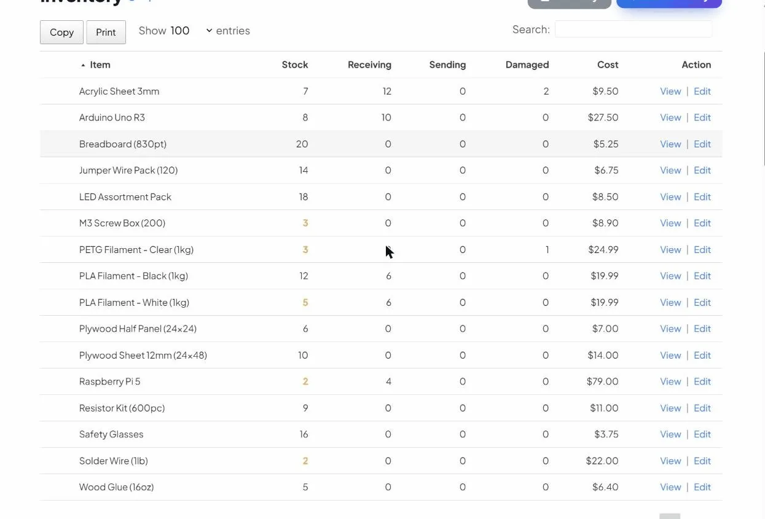Edit the Arduino Uno R3 item
The width and height of the screenshot is (765, 519).
[x=702, y=117]
